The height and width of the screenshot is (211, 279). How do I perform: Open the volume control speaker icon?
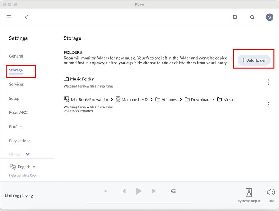click(271, 192)
